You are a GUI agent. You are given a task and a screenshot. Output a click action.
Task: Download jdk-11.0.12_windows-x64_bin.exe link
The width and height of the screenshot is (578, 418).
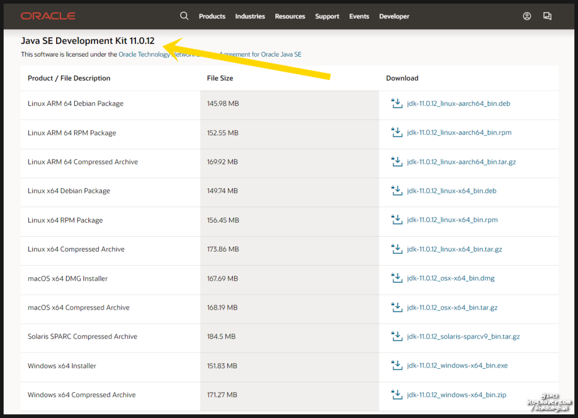click(458, 366)
